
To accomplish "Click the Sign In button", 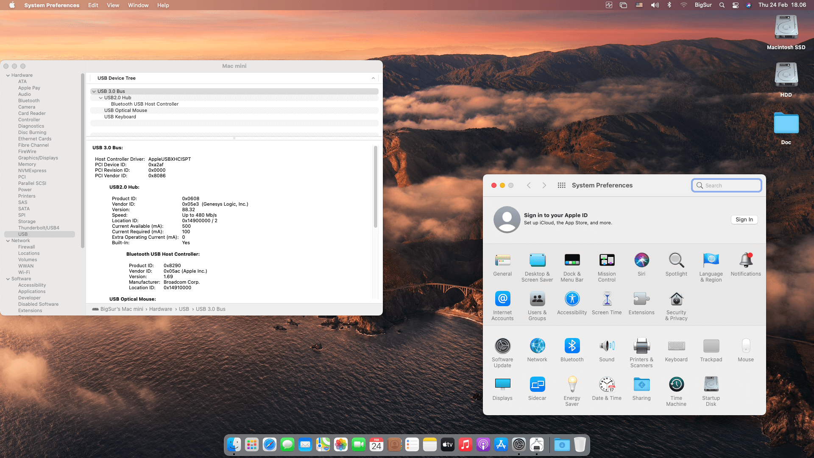I will tap(744, 220).
